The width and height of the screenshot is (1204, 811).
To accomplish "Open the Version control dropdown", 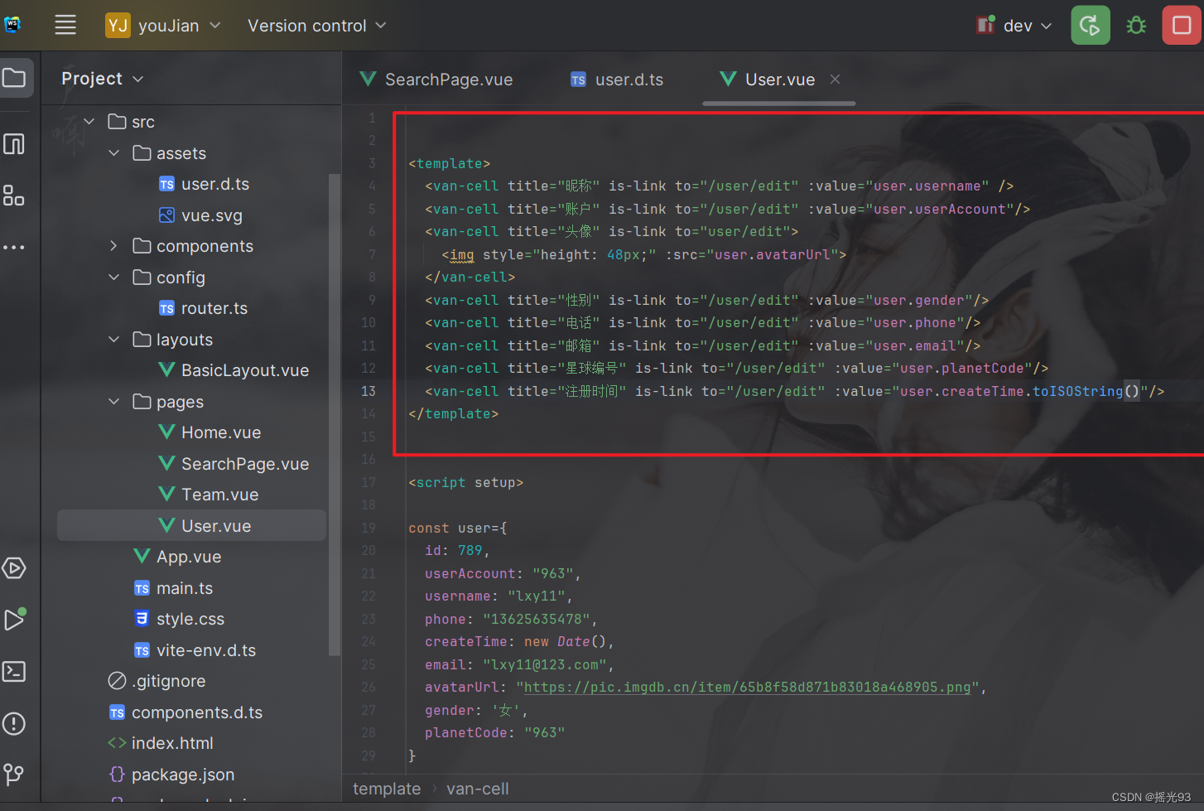I will (x=317, y=26).
